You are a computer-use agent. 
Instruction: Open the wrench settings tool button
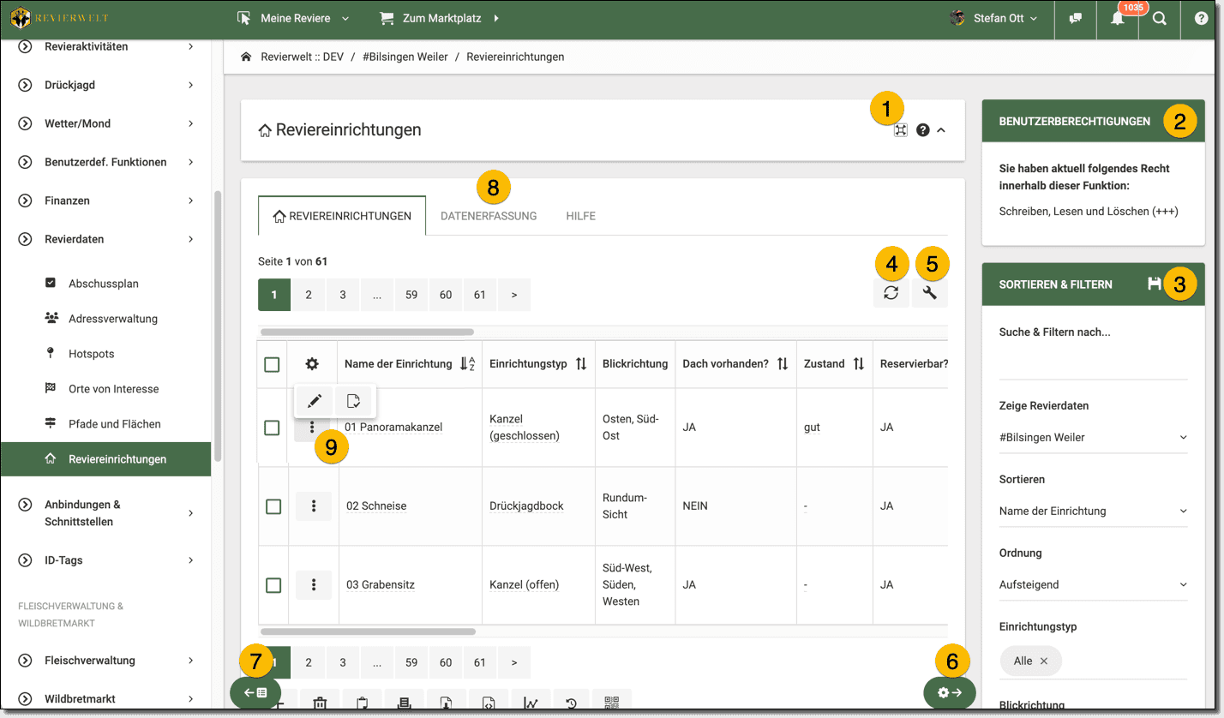[x=932, y=293]
